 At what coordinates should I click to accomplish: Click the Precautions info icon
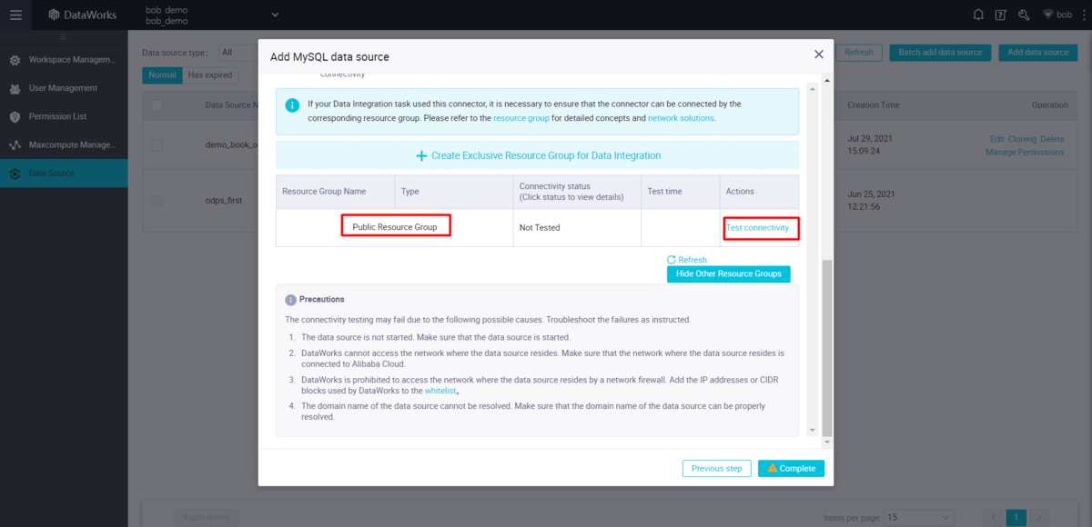(290, 299)
